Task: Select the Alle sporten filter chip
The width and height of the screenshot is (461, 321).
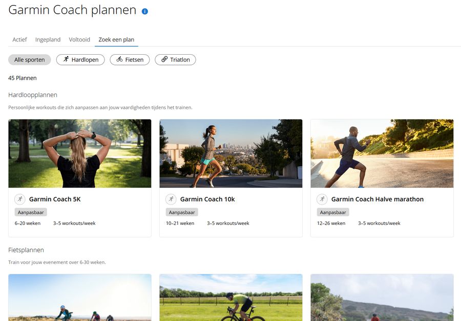Action: point(29,60)
